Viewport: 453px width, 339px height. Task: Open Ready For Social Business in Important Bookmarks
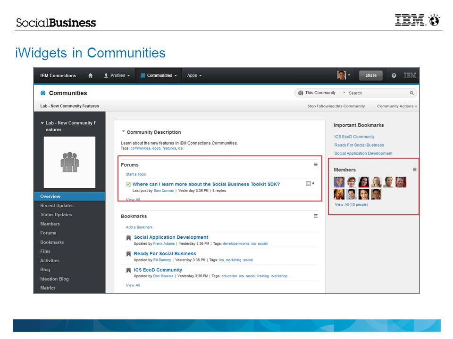coord(359,145)
